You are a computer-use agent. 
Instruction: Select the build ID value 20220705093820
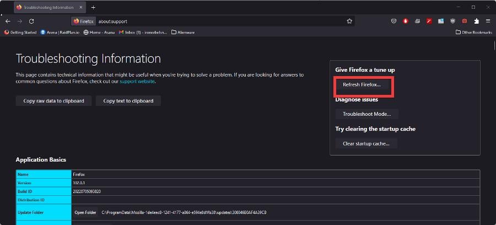87,191
